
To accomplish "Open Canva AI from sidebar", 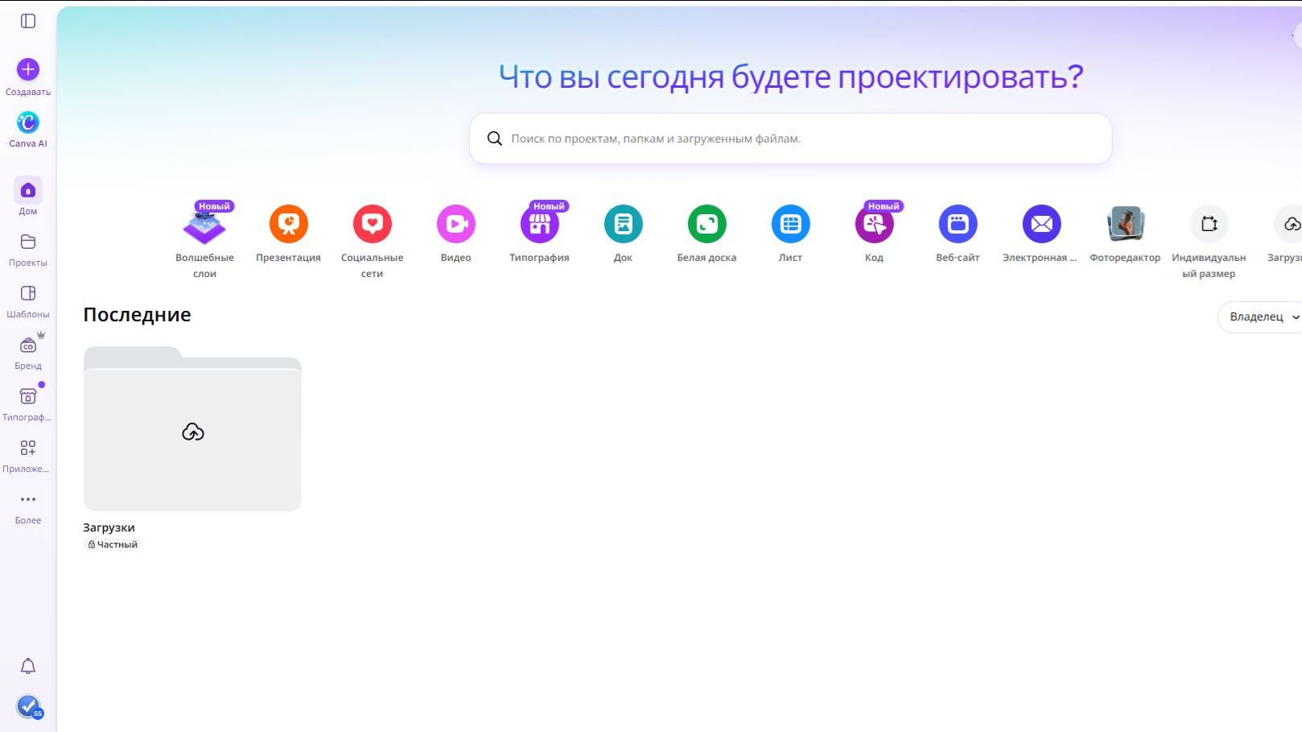I will pyautogui.click(x=28, y=122).
